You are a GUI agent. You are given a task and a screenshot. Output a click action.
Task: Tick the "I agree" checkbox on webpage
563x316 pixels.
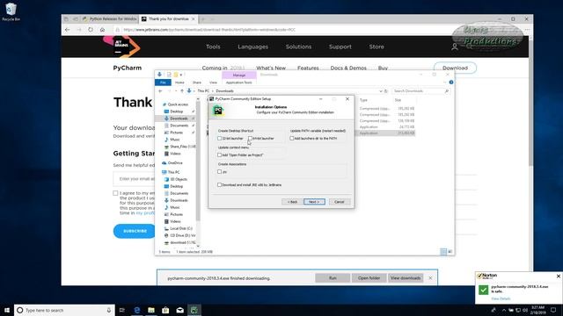[x=115, y=193]
